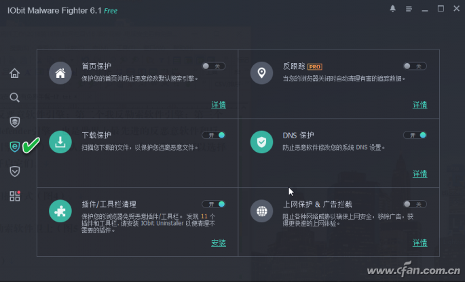Viewport: 465px width, 282px height.
Task: Select the layered shield sidebar icon
Action: point(14,122)
